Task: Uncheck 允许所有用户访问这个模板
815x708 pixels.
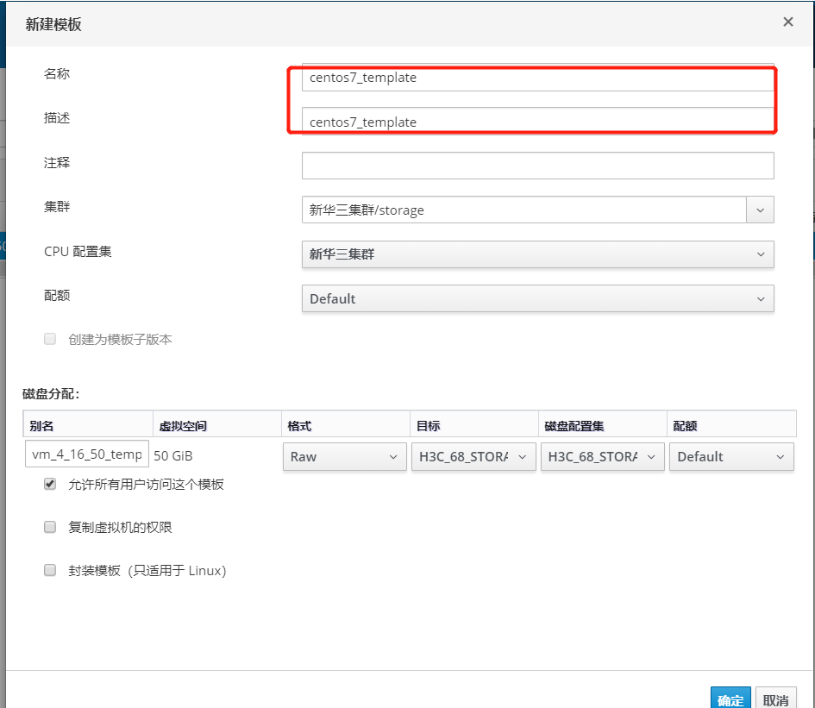Action: tap(50, 484)
